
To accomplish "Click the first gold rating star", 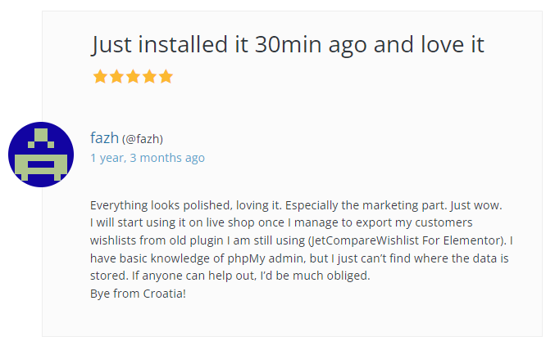I will (100, 77).
